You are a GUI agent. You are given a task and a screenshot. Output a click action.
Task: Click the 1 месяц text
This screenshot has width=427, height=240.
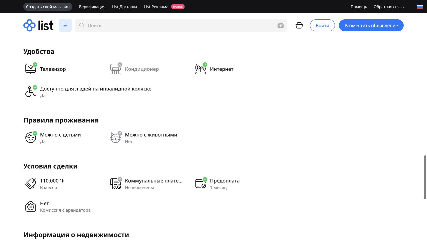pyautogui.click(x=219, y=188)
